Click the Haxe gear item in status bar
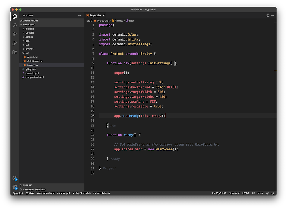Image resolution: width=287 pixels, height=209 pixels. click(30, 193)
